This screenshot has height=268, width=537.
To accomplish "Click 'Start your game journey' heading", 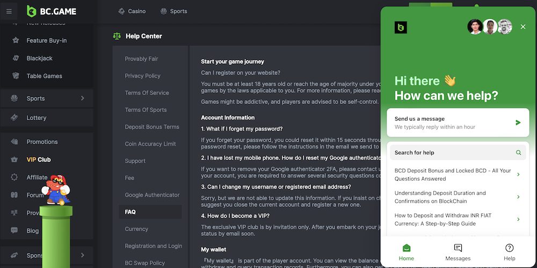I will (233, 62).
